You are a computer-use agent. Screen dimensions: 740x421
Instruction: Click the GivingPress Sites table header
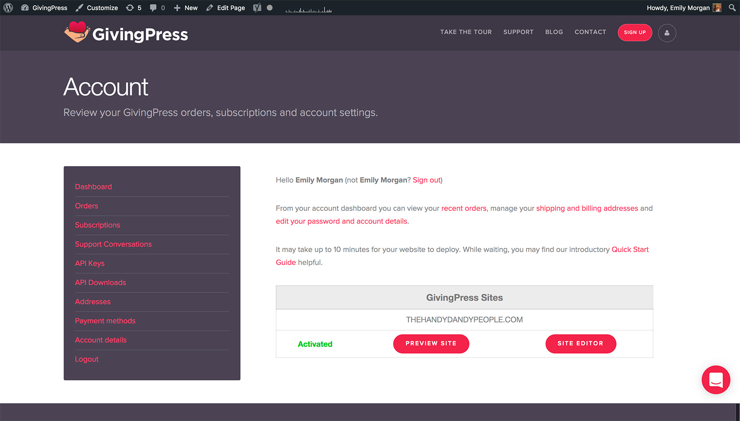464,298
